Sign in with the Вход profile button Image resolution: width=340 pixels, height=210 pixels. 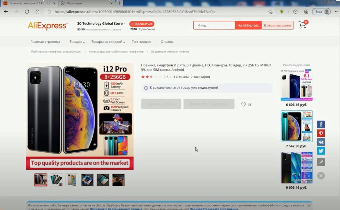321,12
